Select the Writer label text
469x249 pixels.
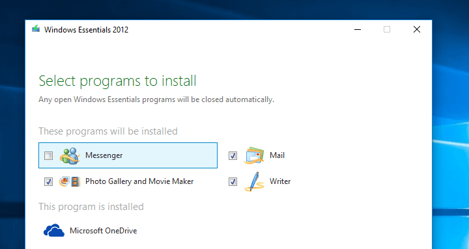280,181
